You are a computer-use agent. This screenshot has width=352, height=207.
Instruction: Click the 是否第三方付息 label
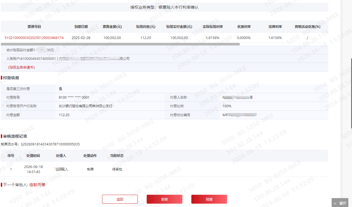(18, 89)
